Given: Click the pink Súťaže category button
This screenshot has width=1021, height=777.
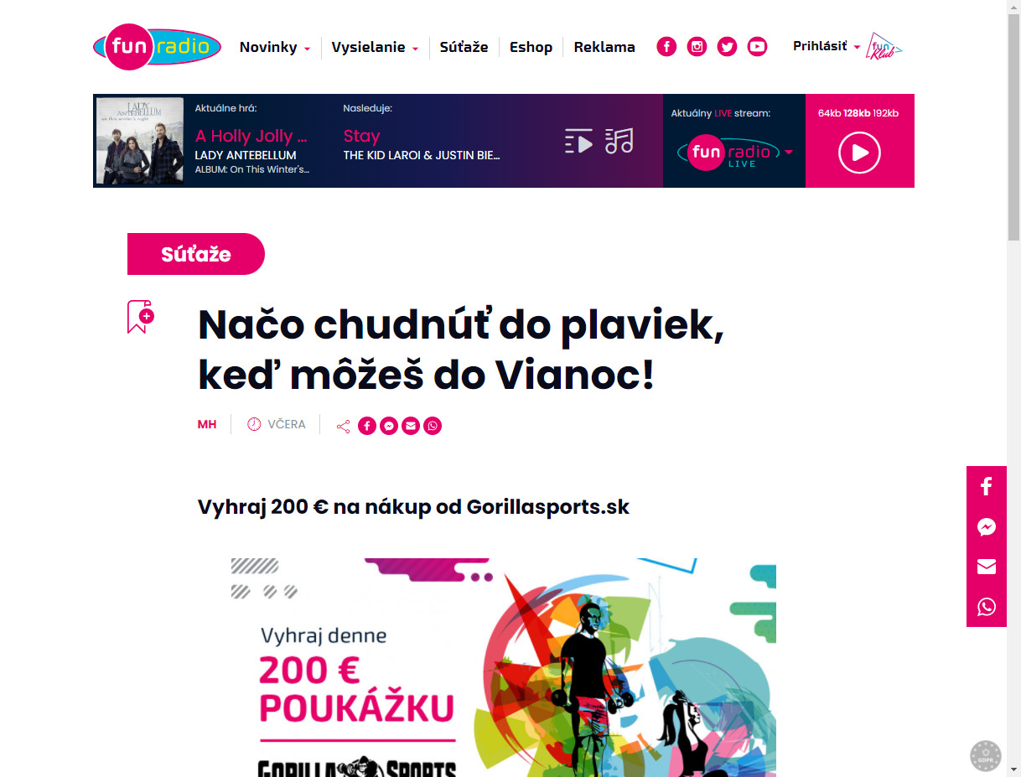Looking at the screenshot, I should (x=196, y=254).
